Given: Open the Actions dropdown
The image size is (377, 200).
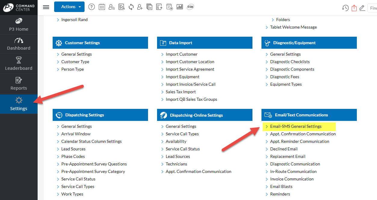Looking at the screenshot, I should (x=69, y=7).
